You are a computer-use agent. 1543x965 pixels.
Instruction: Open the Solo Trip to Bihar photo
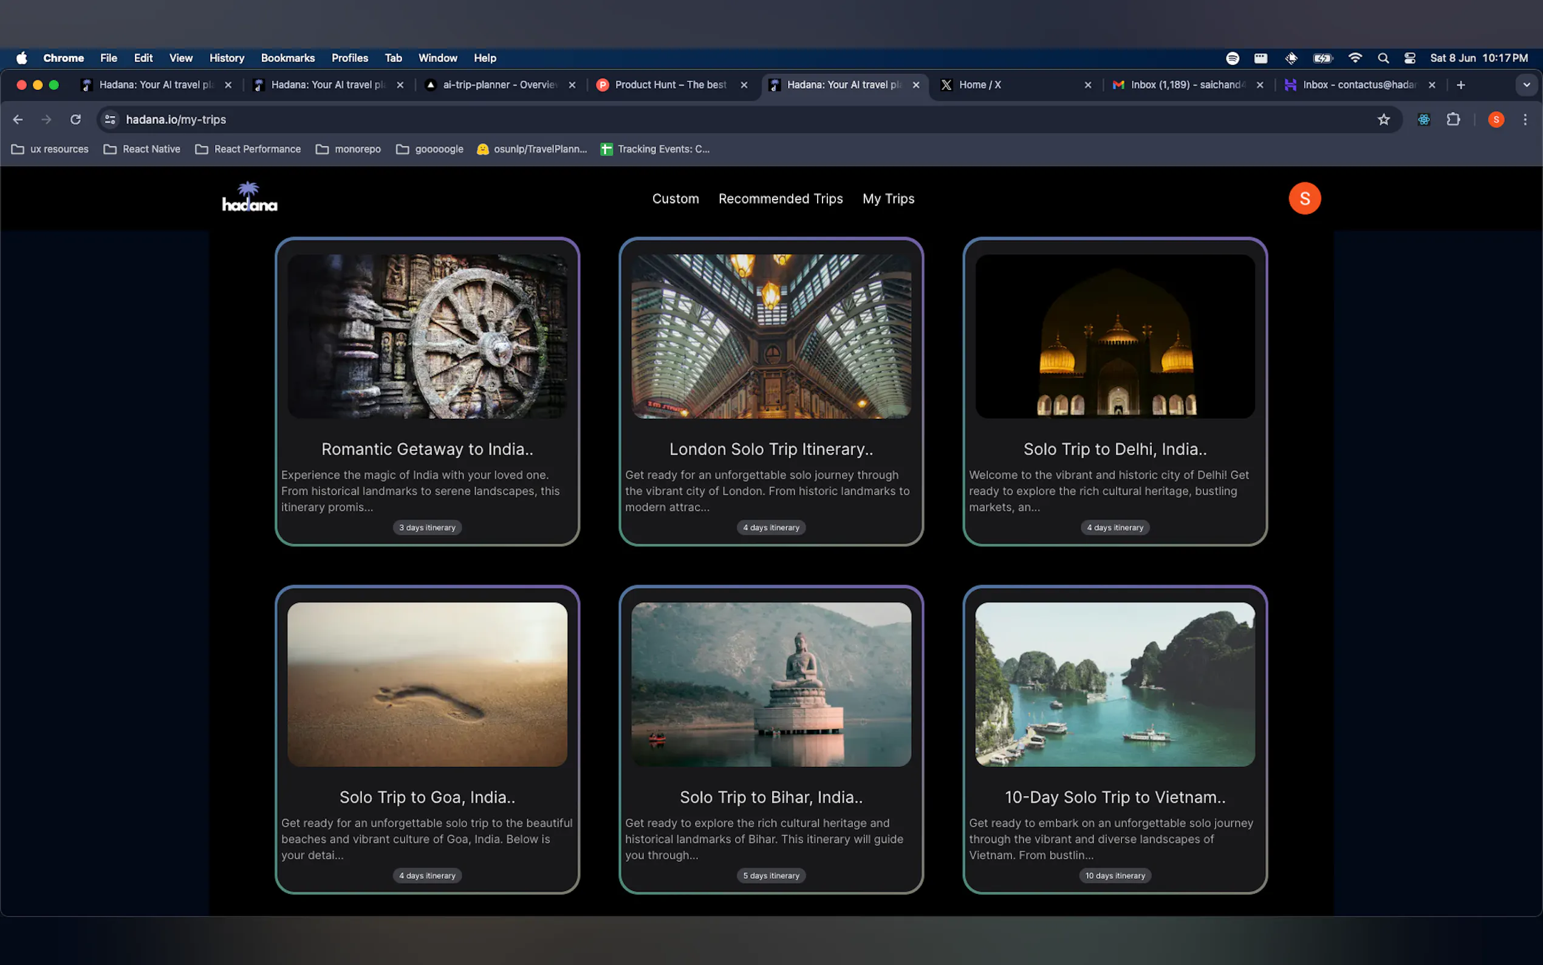pos(770,684)
